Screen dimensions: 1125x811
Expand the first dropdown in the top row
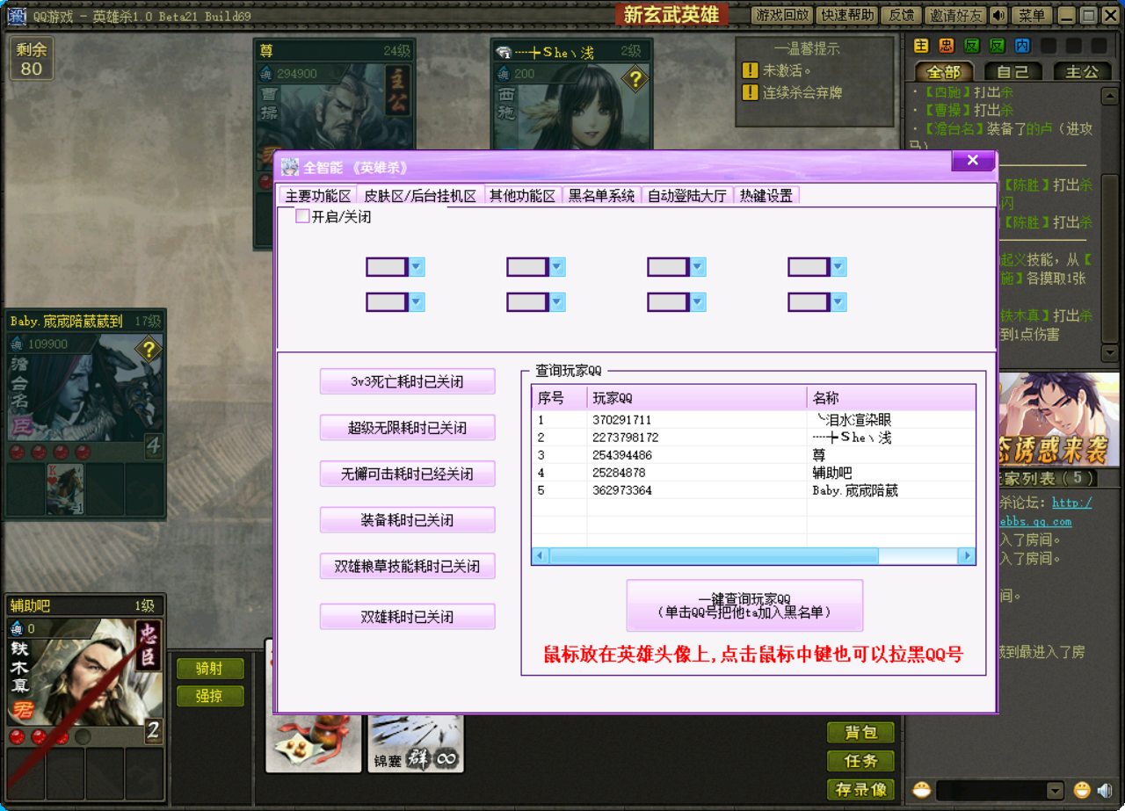417,267
